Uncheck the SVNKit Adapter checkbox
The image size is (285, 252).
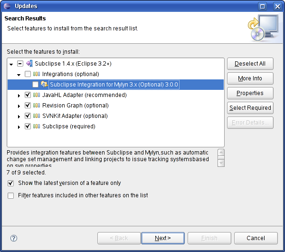pyautogui.click(x=28, y=116)
